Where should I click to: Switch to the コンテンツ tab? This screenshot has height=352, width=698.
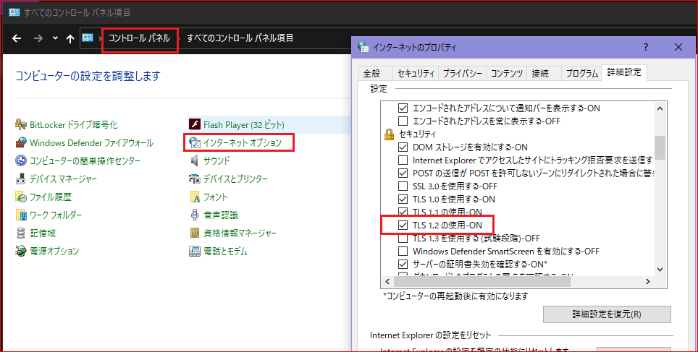(507, 73)
